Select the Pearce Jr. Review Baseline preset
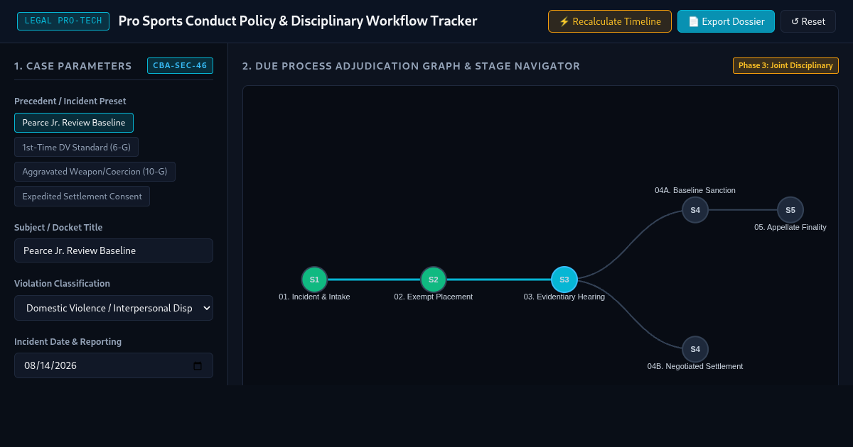The image size is (853, 447). pyautogui.click(x=74, y=123)
